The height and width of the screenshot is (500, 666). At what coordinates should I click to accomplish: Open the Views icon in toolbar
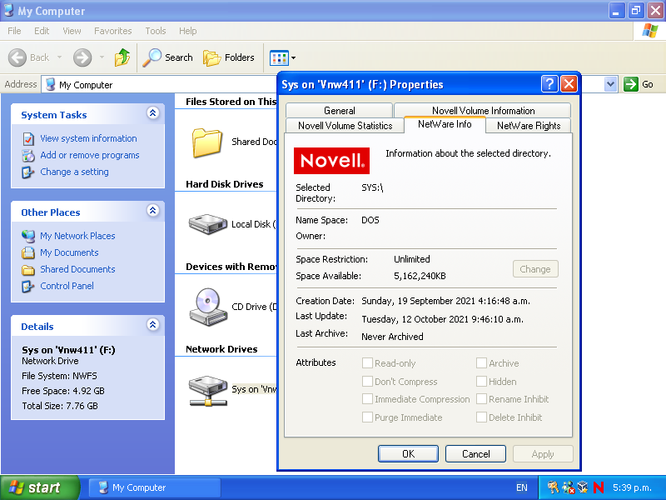click(x=279, y=57)
